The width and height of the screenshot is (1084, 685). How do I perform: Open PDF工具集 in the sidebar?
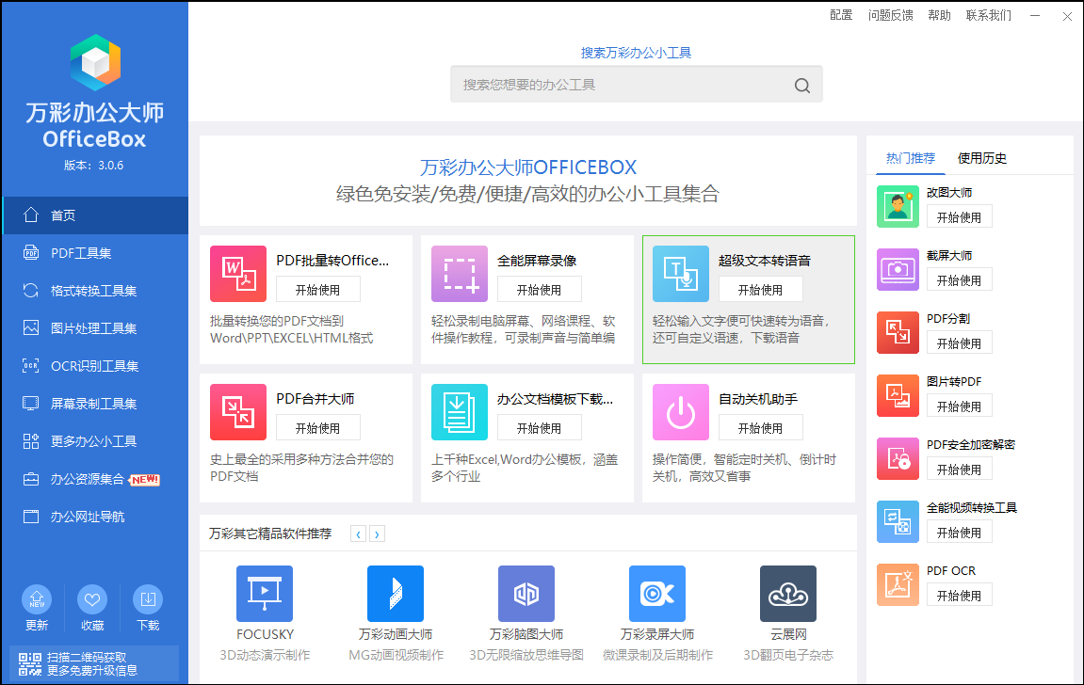pyautogui.click(x=95, y=253)
